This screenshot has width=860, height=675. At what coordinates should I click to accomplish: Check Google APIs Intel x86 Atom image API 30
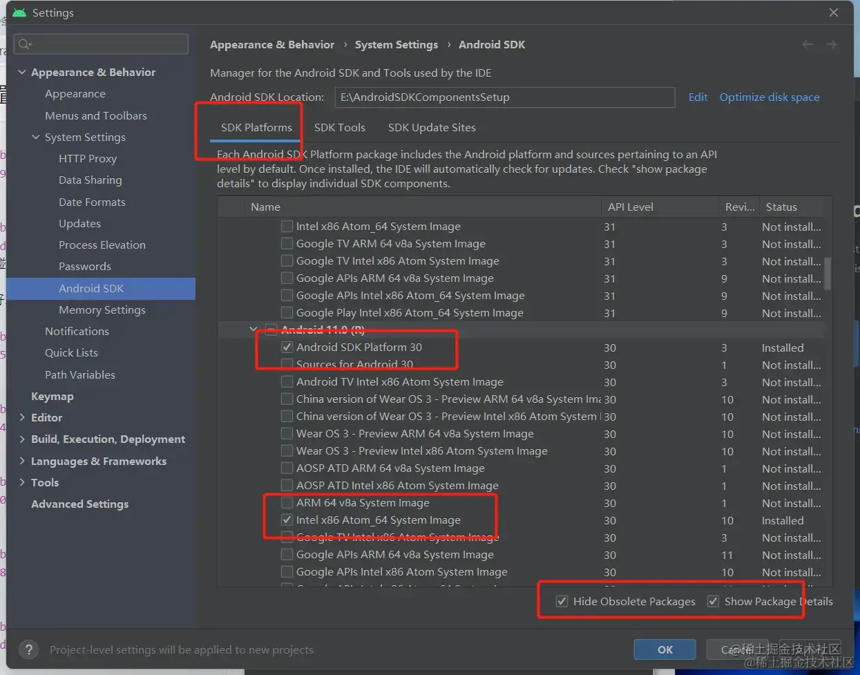coord(287,572)
